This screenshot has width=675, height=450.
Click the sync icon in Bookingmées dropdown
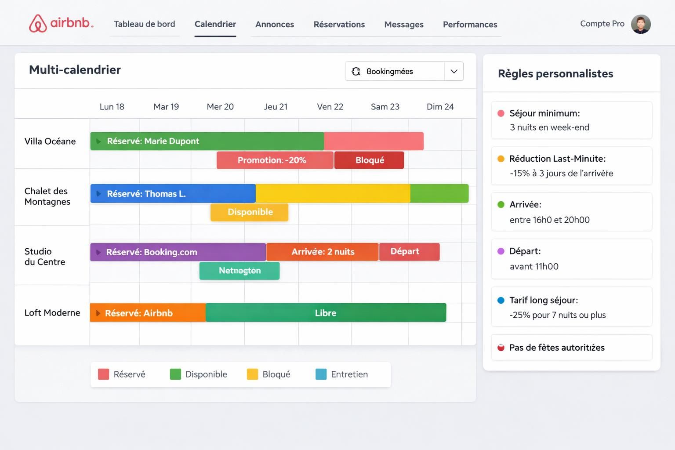point(356,71)
